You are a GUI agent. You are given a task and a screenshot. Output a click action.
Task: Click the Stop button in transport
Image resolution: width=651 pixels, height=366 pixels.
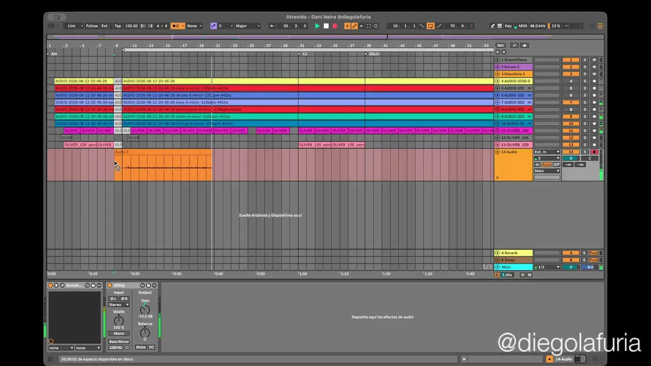(x=326, y=26)
